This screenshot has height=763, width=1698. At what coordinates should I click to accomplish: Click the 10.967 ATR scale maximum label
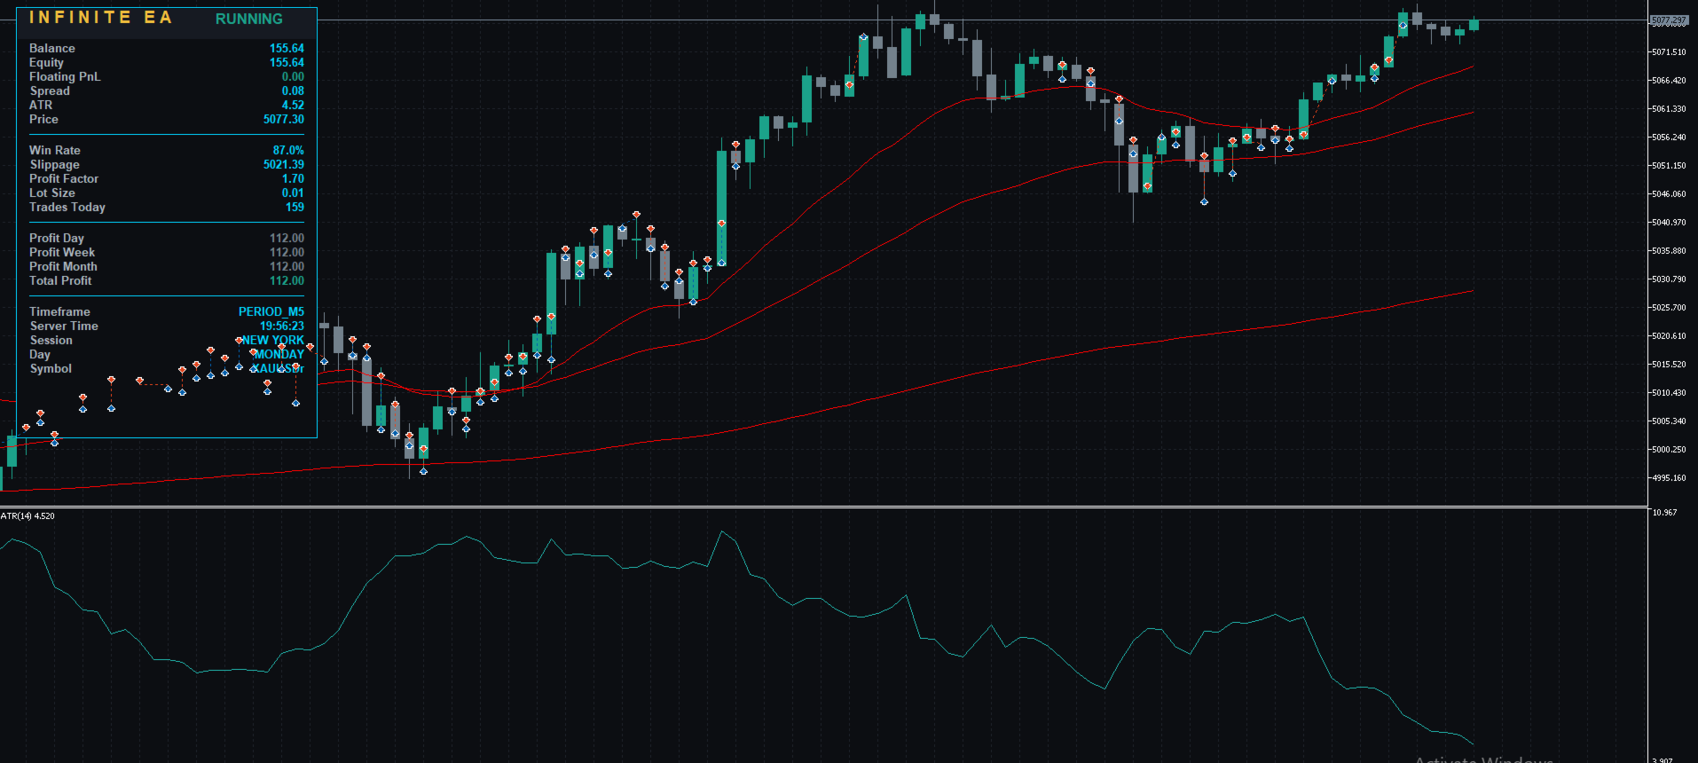(1664, 513)
